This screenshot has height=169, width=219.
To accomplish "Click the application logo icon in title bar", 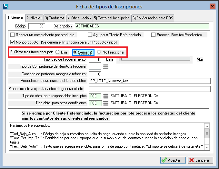I will point(5,6).
